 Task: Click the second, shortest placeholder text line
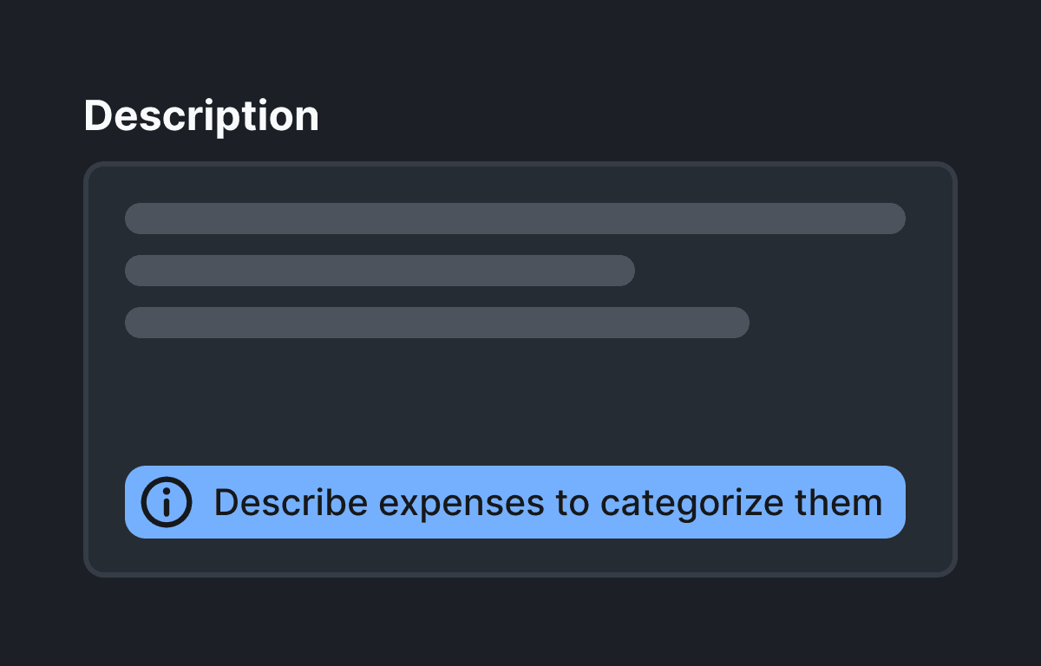(380, 271)
